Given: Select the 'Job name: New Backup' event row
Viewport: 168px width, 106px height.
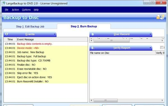Looking at the screenshot, I should coord(46,52).
